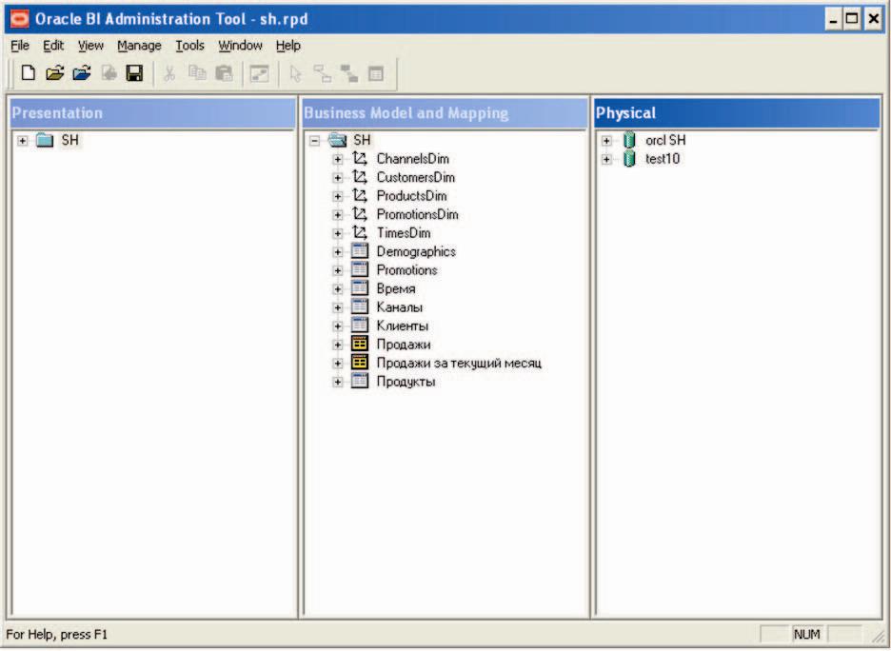
Task: Select the orcl SH label
Action: (x=665, y=140)
